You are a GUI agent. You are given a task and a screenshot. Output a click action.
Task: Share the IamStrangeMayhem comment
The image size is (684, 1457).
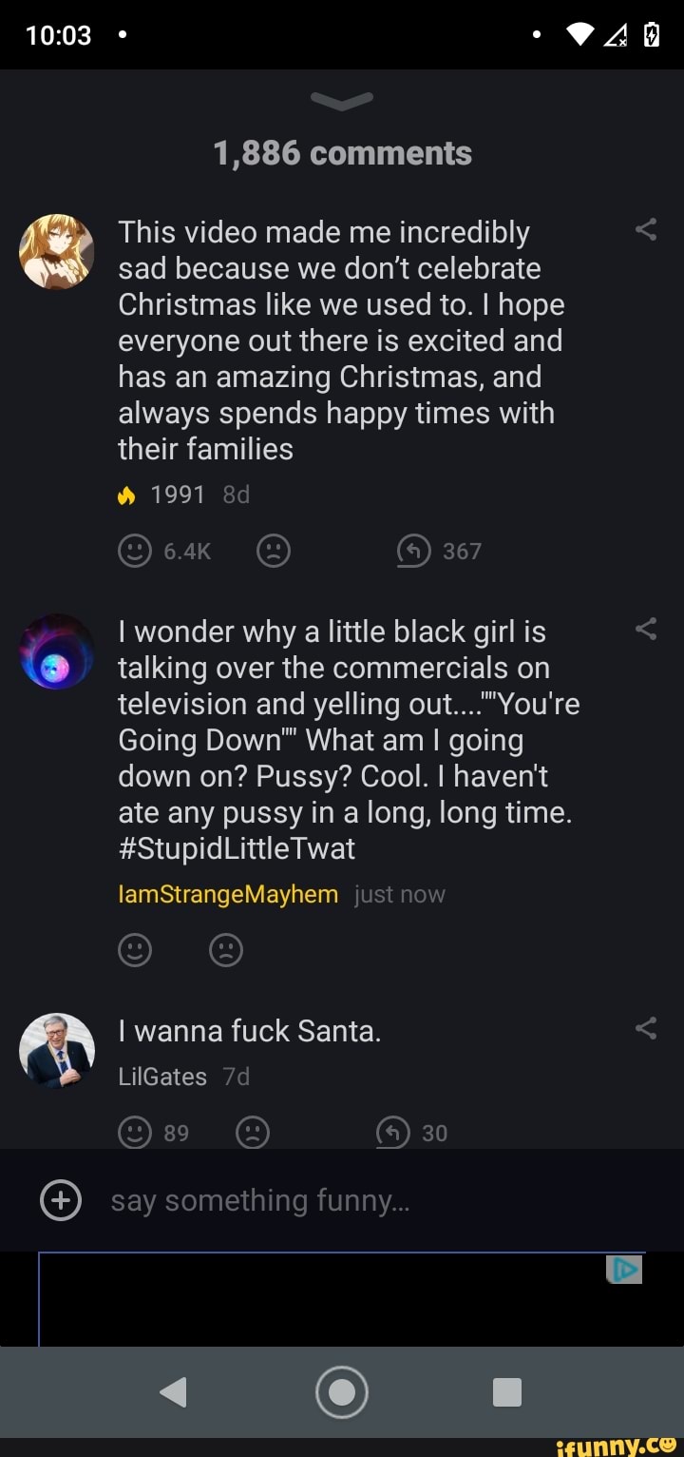(646, 629)
